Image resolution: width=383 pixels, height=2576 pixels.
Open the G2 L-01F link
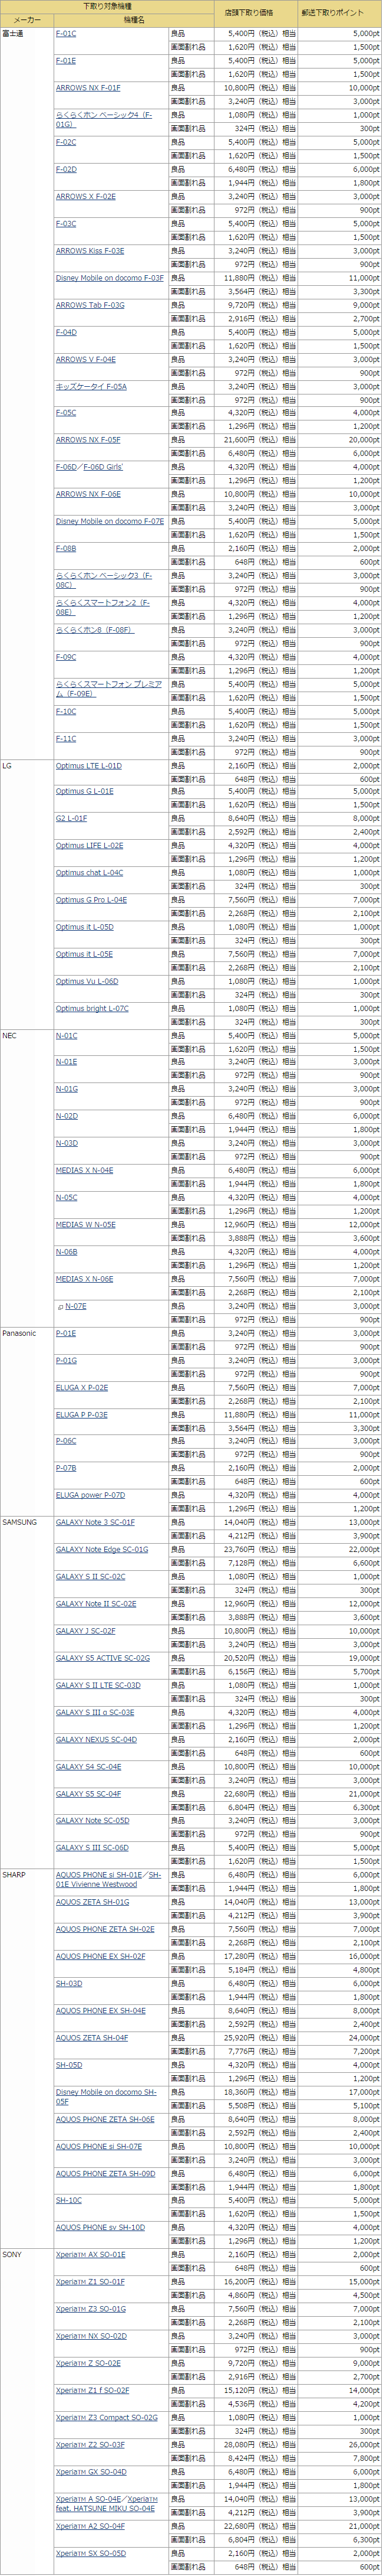click(x=71, y=819)
